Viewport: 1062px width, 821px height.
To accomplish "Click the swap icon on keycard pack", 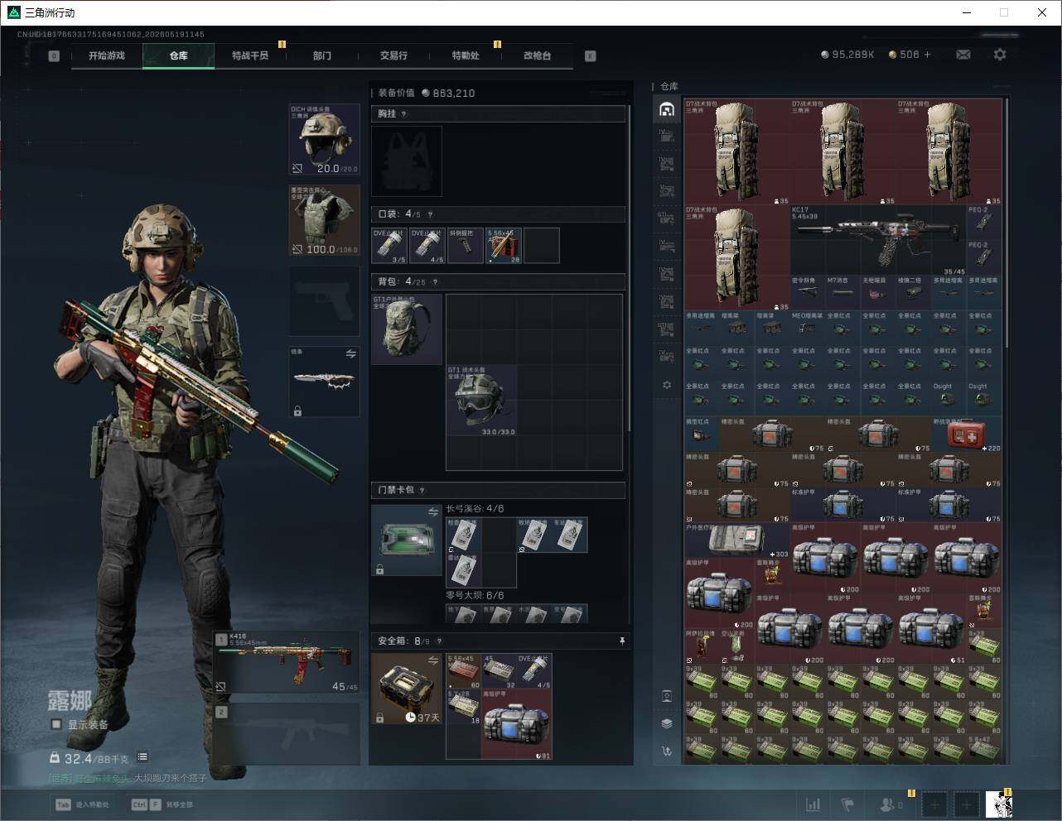I will pyautogui.click(x=433, y=512).
